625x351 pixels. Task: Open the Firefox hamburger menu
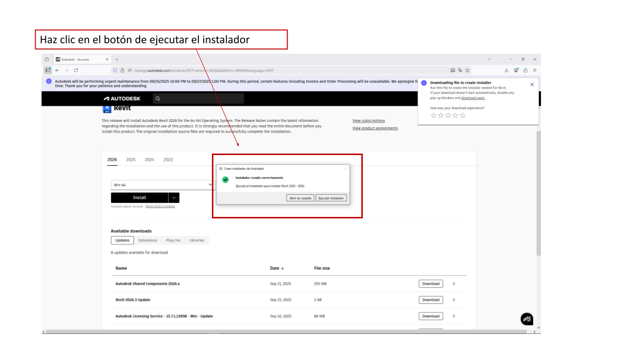(535, 70)
